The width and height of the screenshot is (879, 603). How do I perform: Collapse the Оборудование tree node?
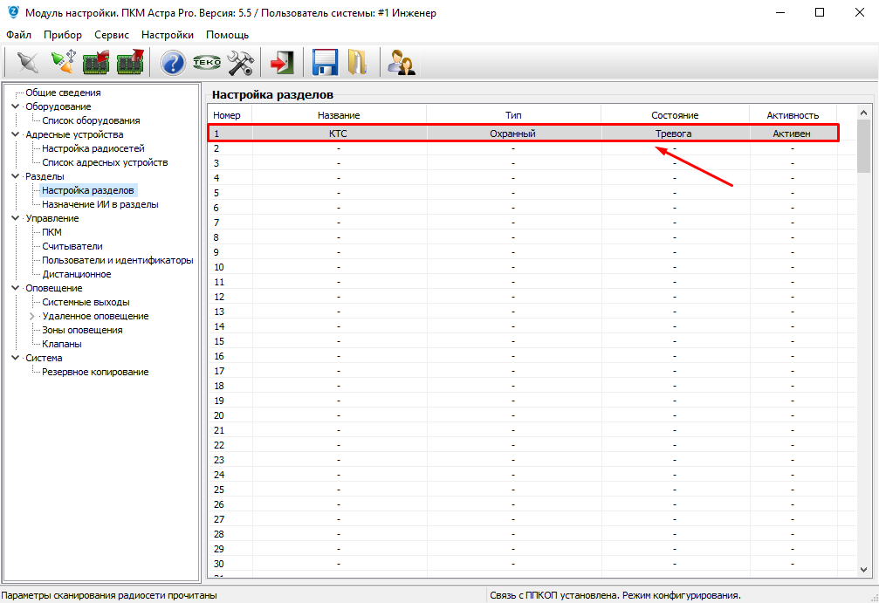pyautogui.click(x=15, y=106)
